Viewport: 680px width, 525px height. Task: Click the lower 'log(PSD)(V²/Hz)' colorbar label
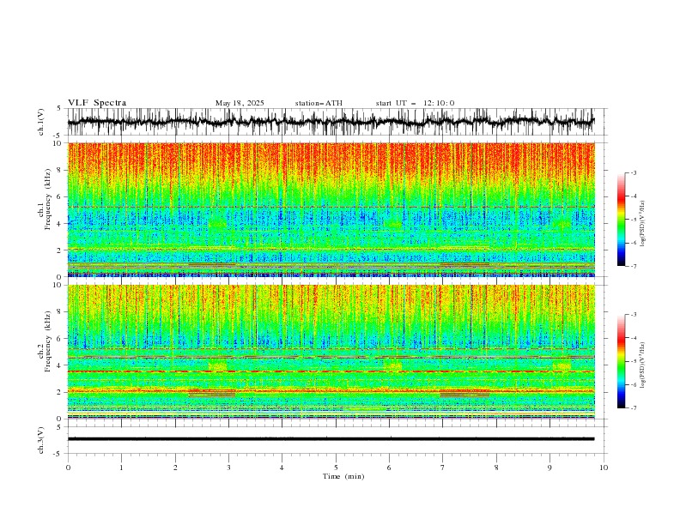643,365
